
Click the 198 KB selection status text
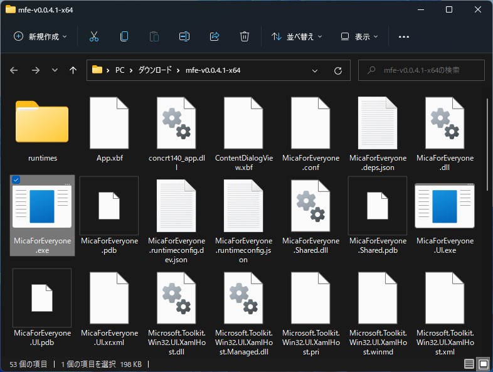[x=131, y=364]
